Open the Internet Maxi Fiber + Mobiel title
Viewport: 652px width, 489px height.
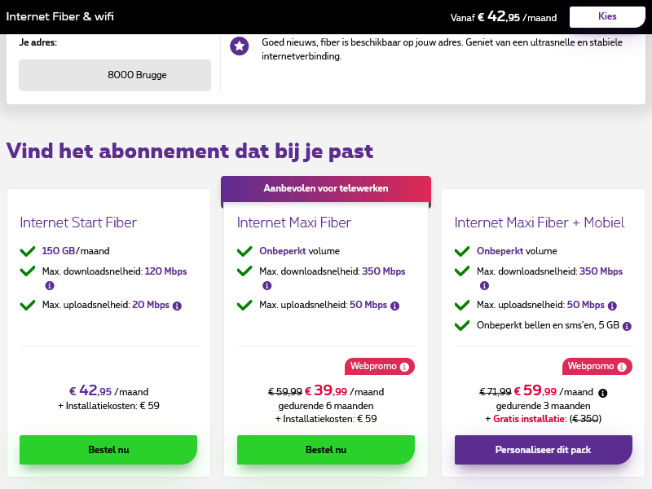540,222
